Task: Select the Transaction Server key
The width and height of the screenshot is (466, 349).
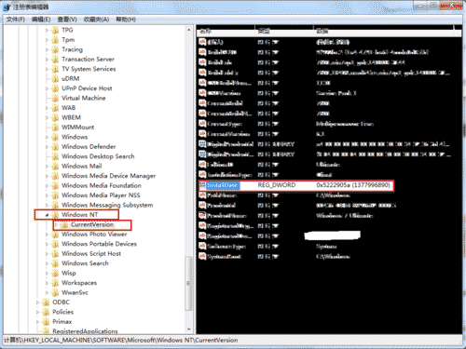Action: click(x=88, y=60)
